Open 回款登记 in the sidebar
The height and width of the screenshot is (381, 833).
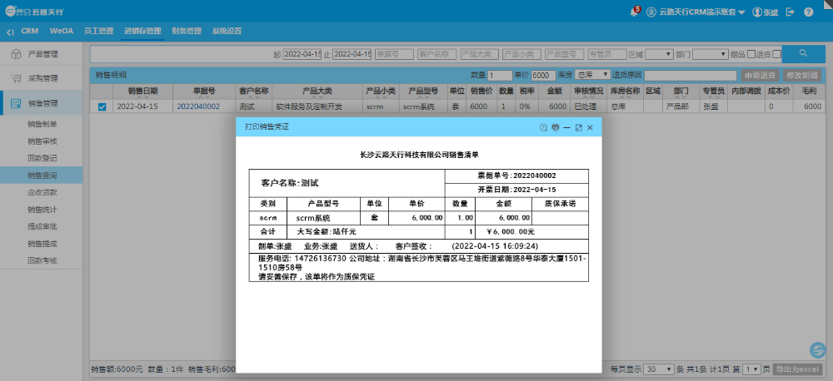(x=42, y=158)
